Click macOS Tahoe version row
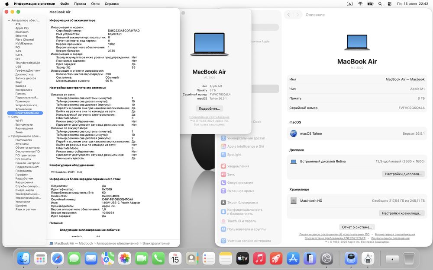The height and width of the screenshot is (270, 433). (x=357, y=133)
